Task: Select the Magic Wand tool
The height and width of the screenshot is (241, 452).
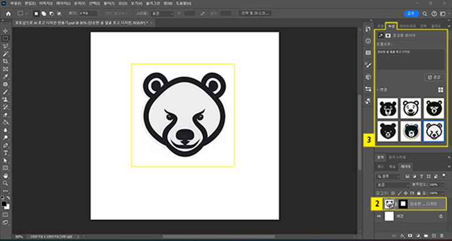Action: click(5, 53)
